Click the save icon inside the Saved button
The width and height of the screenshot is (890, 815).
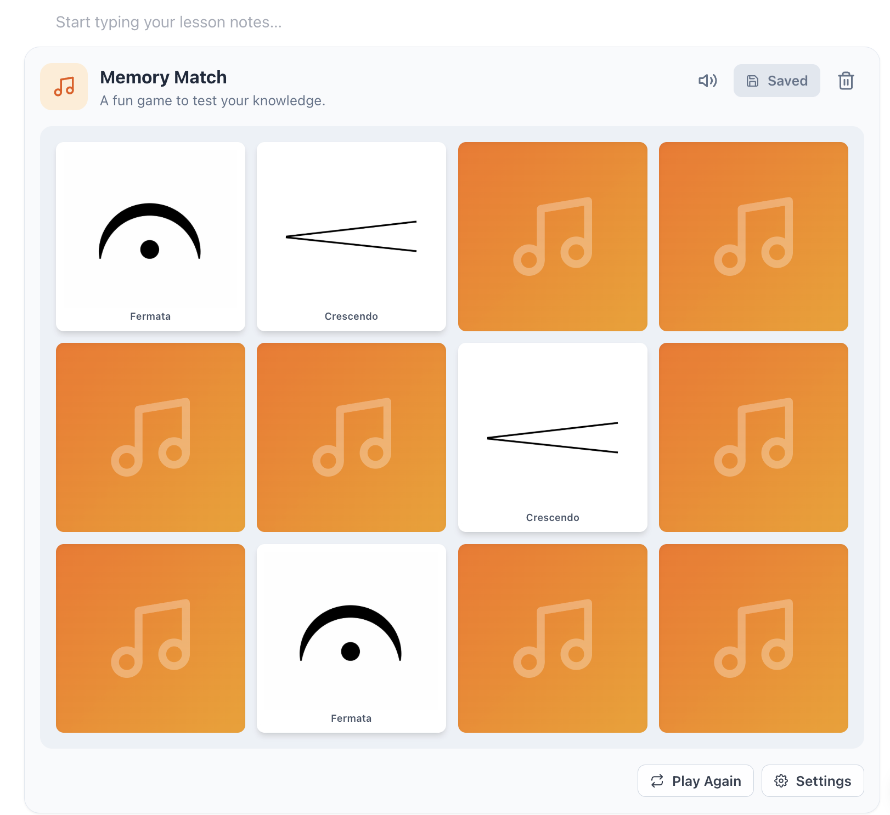click(x=753, y=81)
